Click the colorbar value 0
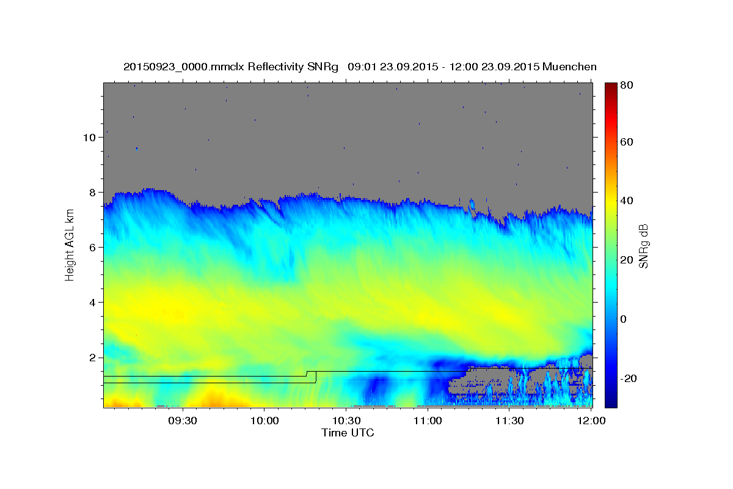Viewport: 733px width, 489px height. (x=624, y=320)
